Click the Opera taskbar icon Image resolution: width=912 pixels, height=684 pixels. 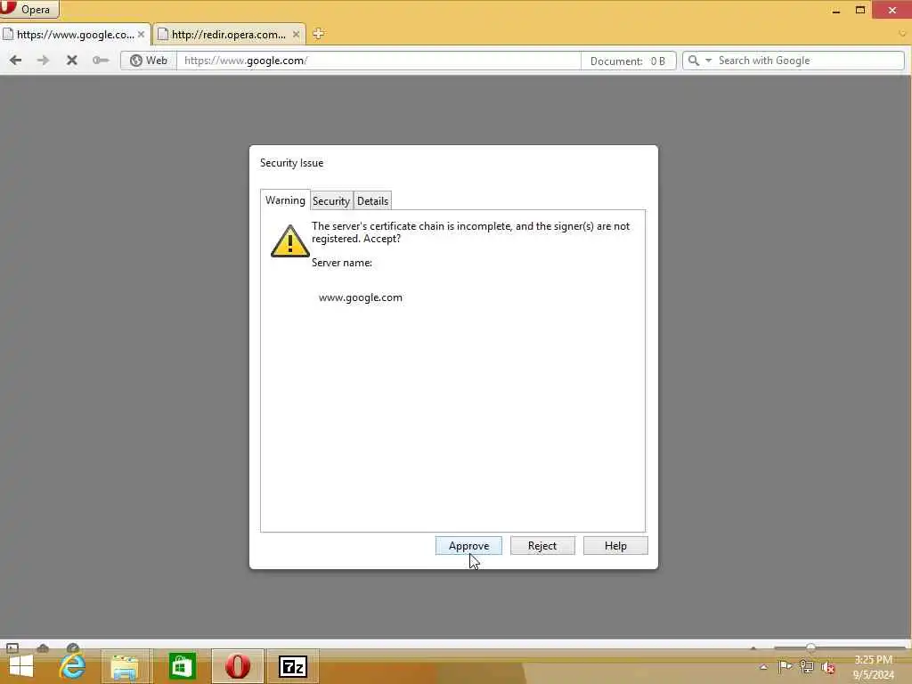237,666
